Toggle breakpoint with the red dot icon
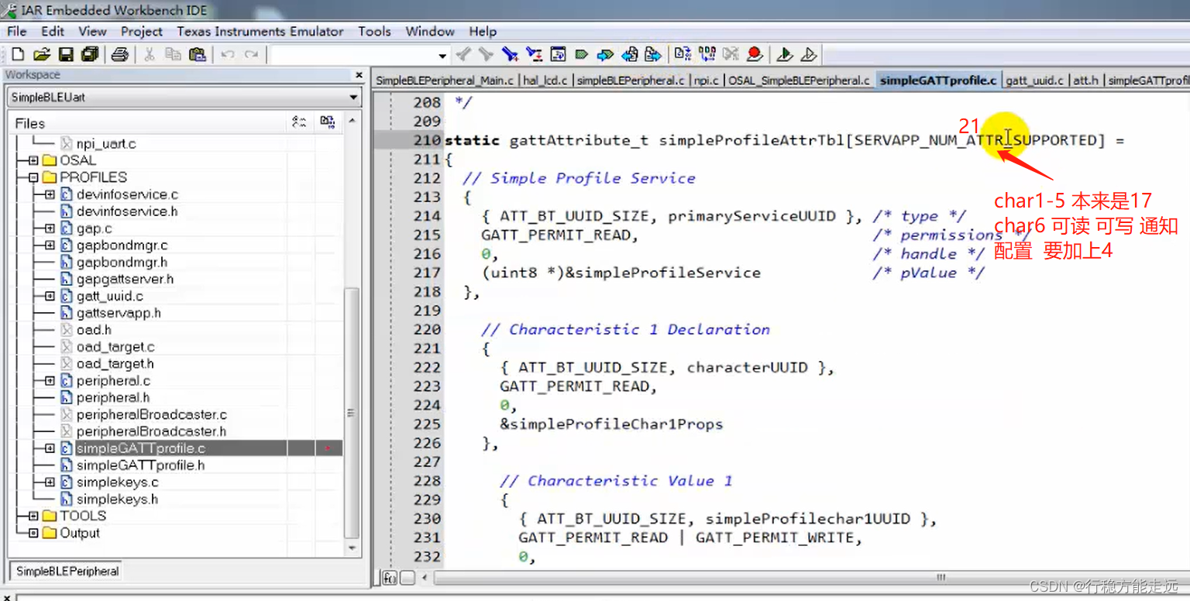Screen dimensions: 1190x601 pos(755,54)
